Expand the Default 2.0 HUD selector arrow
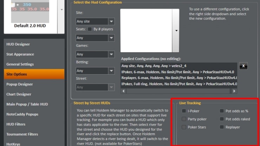Screen dimensions: 260x146 pyautogui.click(x=61, y=9)
